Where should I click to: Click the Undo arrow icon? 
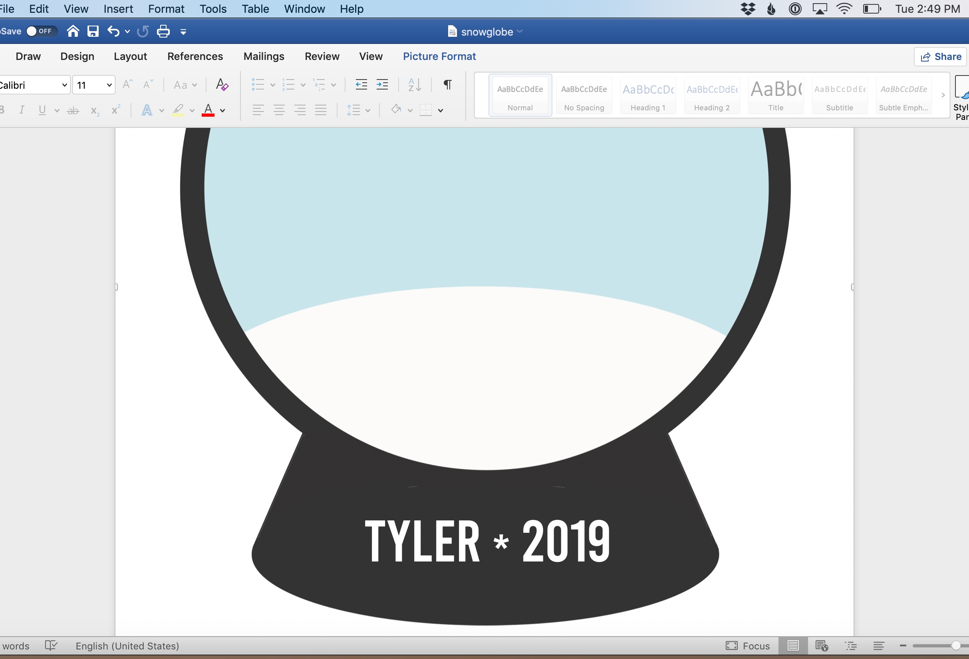click(x=113, y=31)
